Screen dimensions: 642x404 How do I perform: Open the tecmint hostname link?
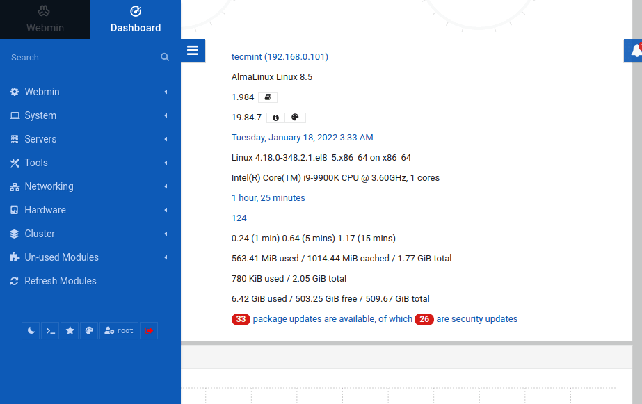(x=280, y=56)
